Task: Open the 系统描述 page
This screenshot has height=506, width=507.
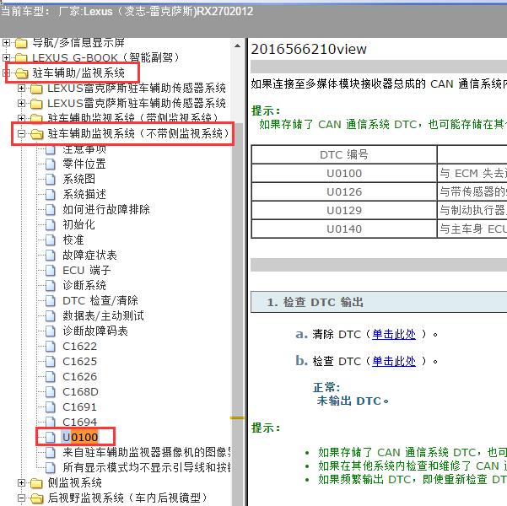Action: pos(84,194)
